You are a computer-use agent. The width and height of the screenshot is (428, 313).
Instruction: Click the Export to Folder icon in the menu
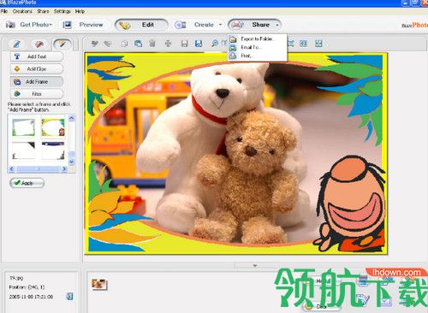tap(233, 39)
